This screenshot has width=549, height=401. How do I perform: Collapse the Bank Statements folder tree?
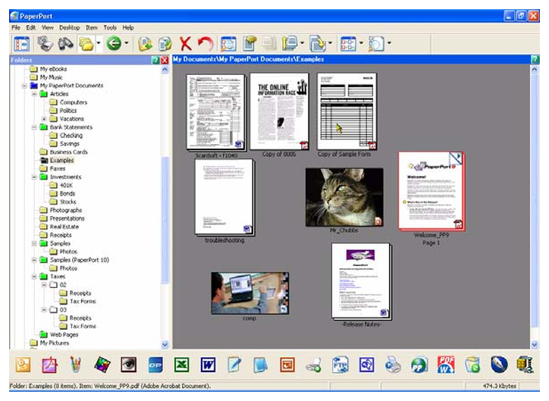click(x=34, y=127)
